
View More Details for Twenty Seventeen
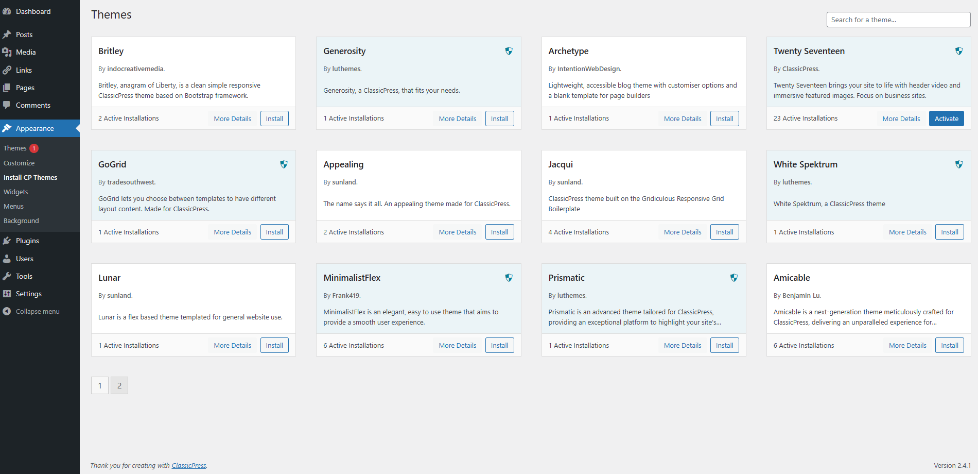coord(901,118)
